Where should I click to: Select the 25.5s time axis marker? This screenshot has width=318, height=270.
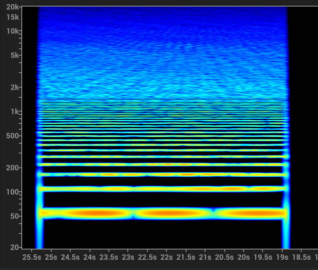pyautogui.click(x=32, y=257)
